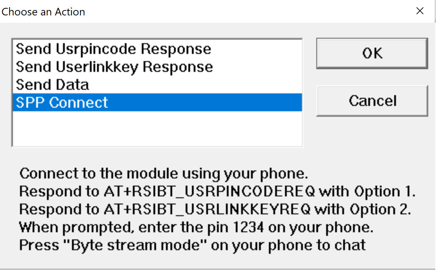
Task: Close the Choose an Action dialog
Action: (420, 11)
